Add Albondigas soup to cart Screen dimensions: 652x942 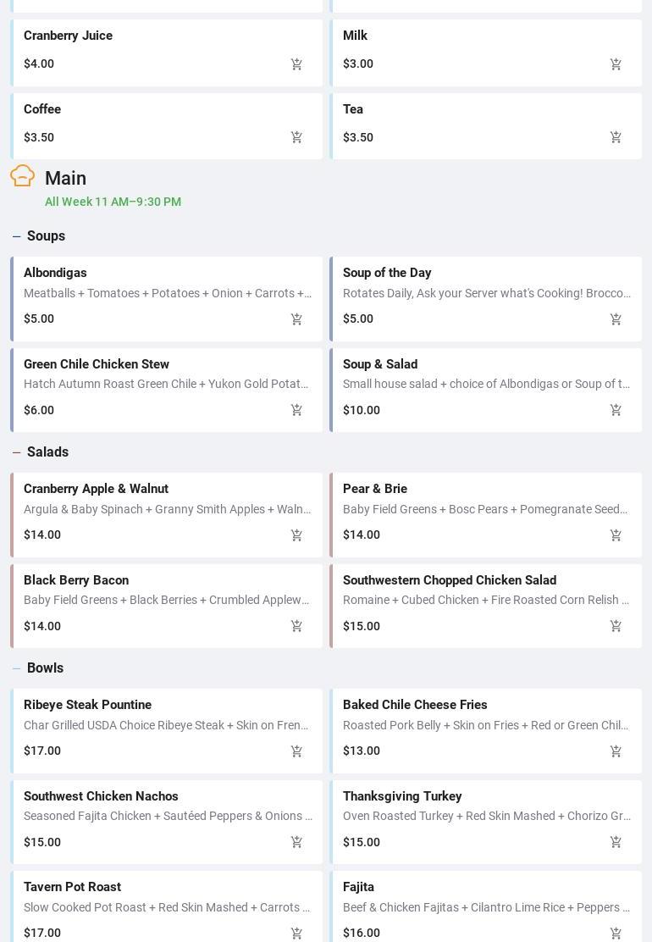pyautogui.click(x=296, y=319)
